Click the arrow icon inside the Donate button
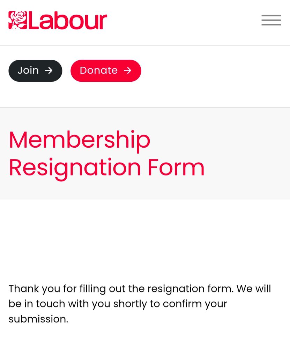Viewport: 290px width, 349px height. [128, 70]
